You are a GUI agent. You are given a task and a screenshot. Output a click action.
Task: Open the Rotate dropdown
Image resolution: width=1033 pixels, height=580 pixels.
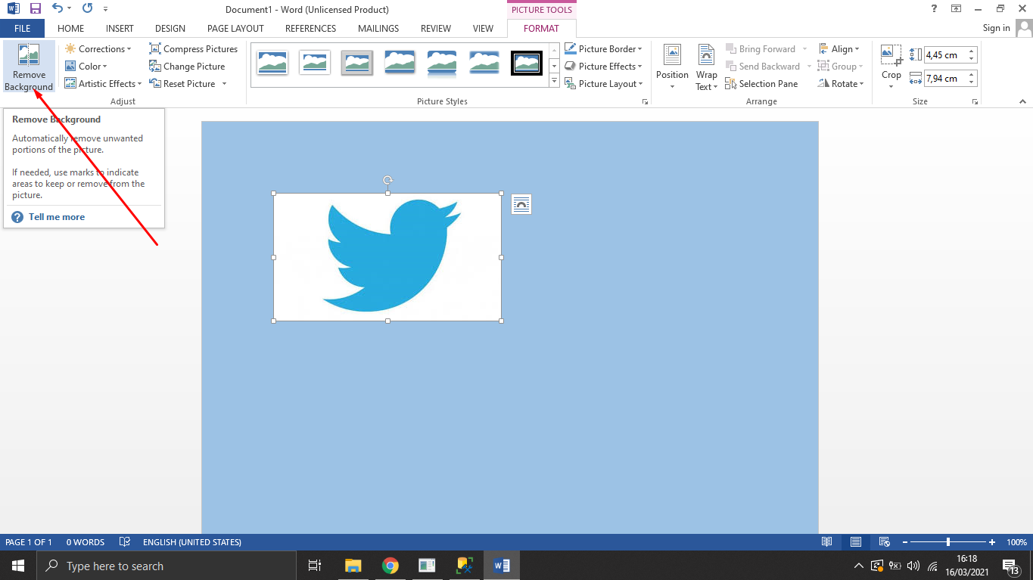pos(840,84)
